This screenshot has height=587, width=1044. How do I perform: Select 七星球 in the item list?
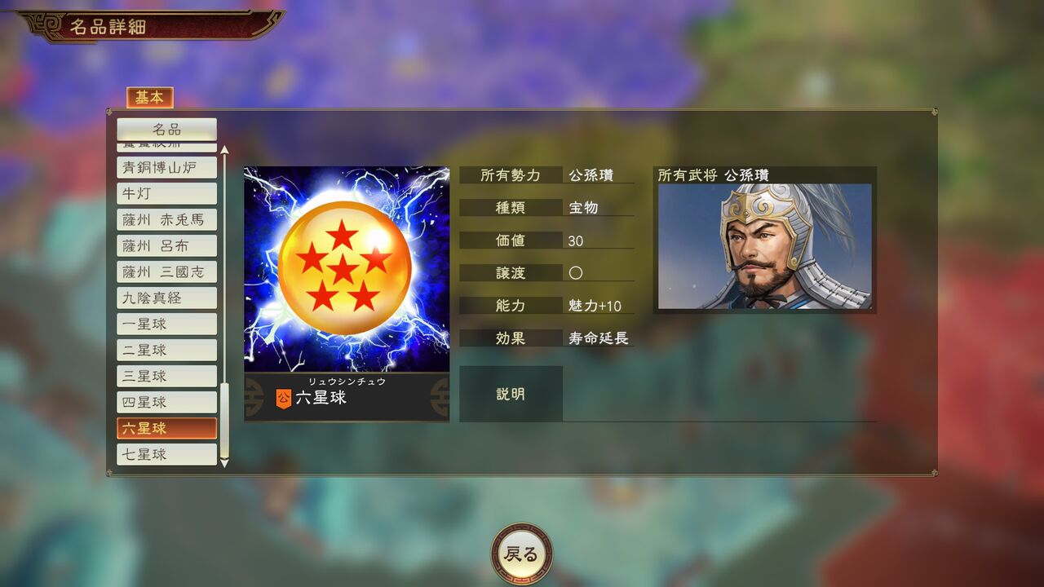pos(166,454)
